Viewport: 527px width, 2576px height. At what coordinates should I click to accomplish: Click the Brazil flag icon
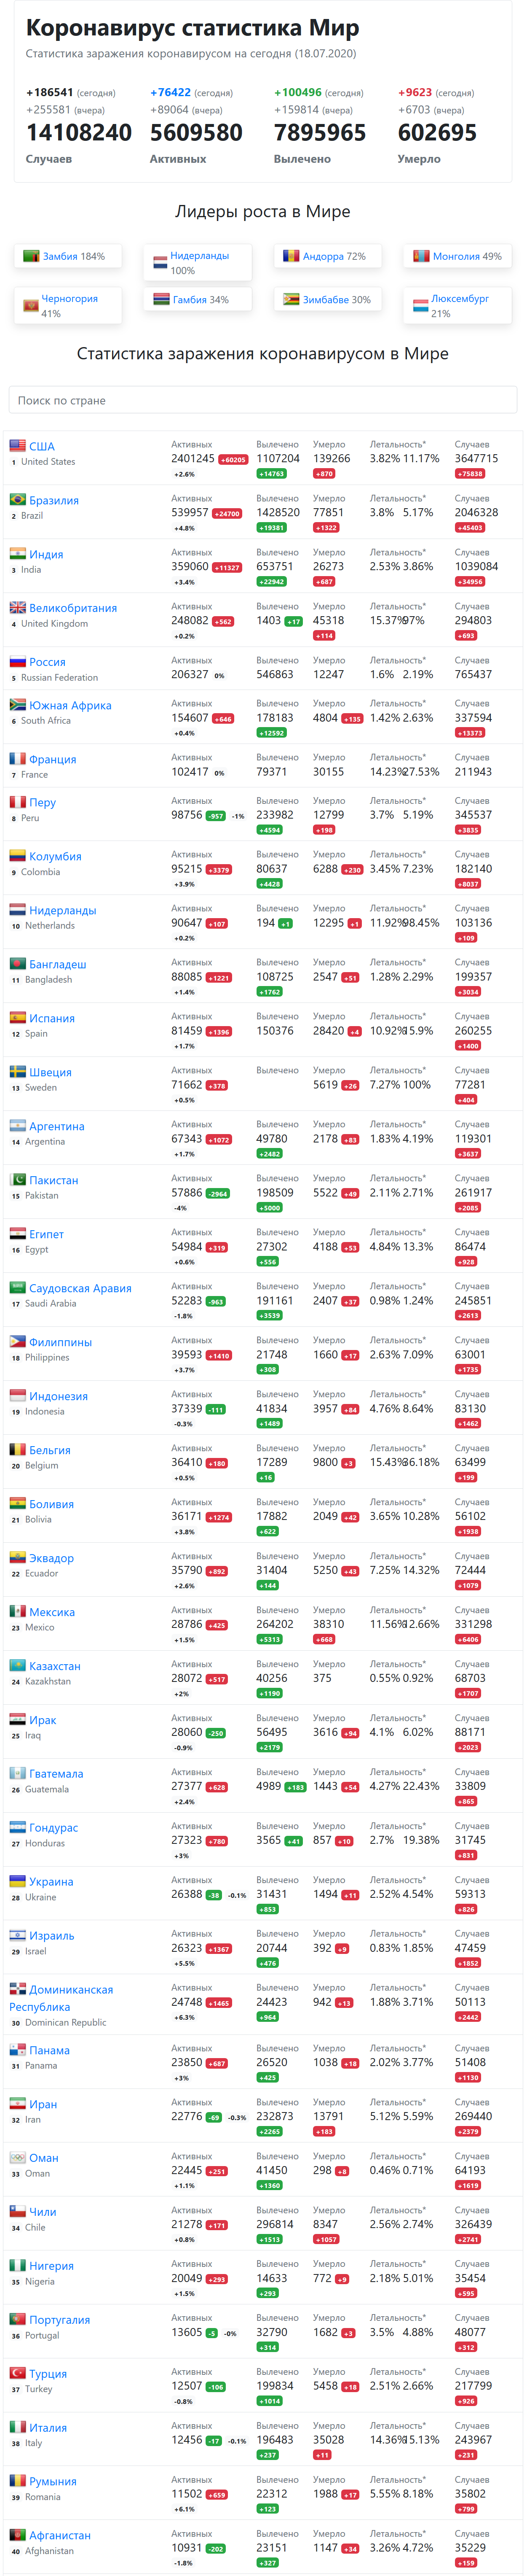tap(17, 500)
